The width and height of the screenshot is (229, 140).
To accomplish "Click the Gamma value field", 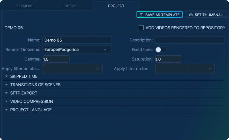I will 56,59.
